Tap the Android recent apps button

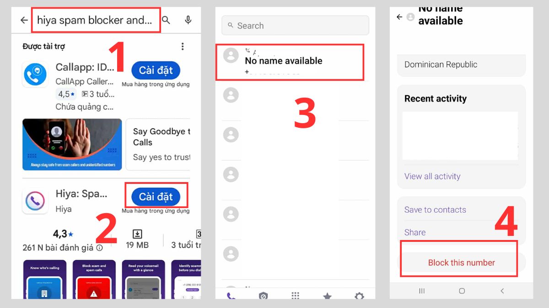point(422,291)
